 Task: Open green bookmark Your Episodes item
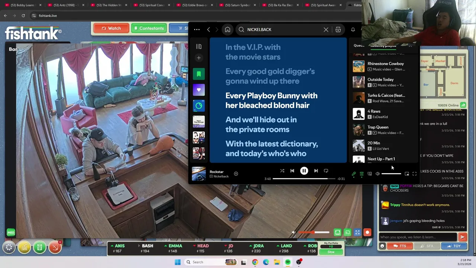click(x=199, y=74)
